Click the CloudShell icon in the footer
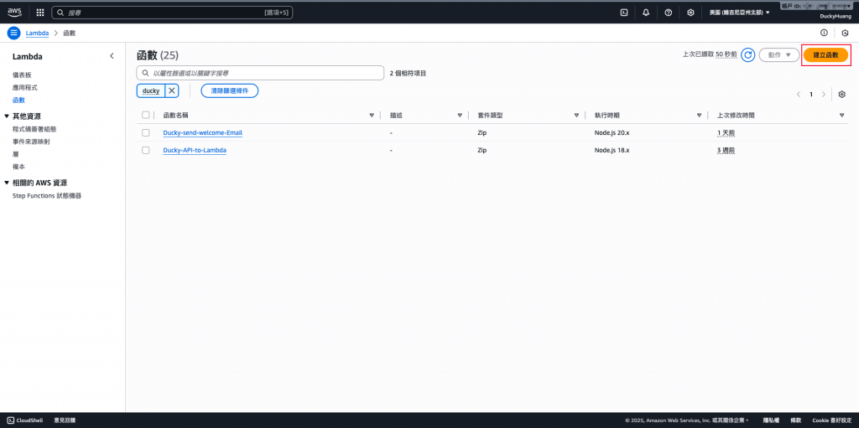 [x=10, y=420]
